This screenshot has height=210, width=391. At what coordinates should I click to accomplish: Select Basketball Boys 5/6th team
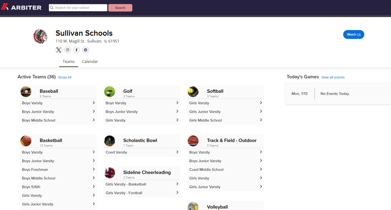pyautogui.click(x=58, y=187)
